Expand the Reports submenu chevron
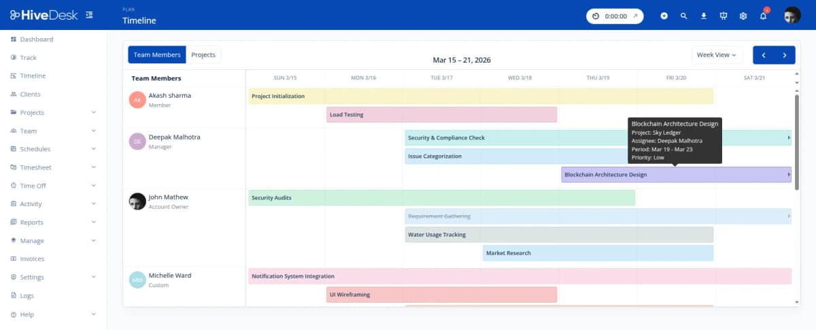The width and height of the screenshot is (816, 330). pos(93,222)
